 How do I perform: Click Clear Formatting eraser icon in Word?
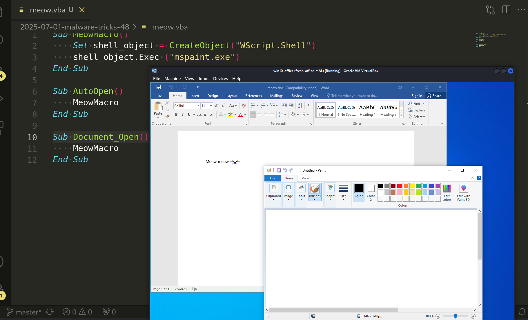pyautogui.click(x=244, y=106)
